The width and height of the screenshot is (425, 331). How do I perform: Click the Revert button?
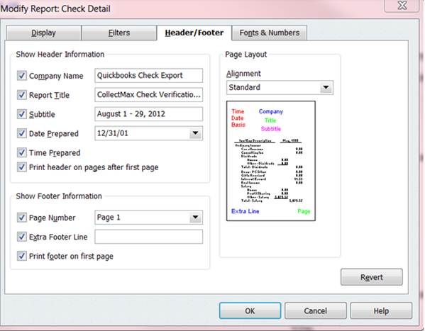372,277
